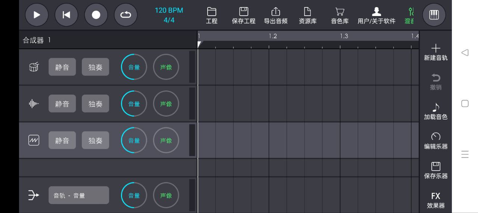Open 导出音频 export audio option
This screenshot has width=478, height=213.
276,16
